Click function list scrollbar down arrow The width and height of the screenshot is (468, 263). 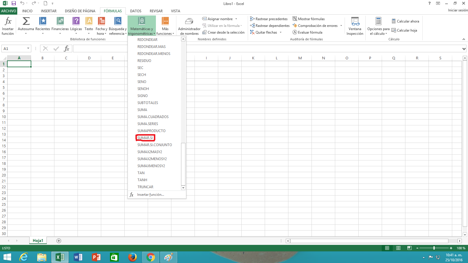coord(183,188)
